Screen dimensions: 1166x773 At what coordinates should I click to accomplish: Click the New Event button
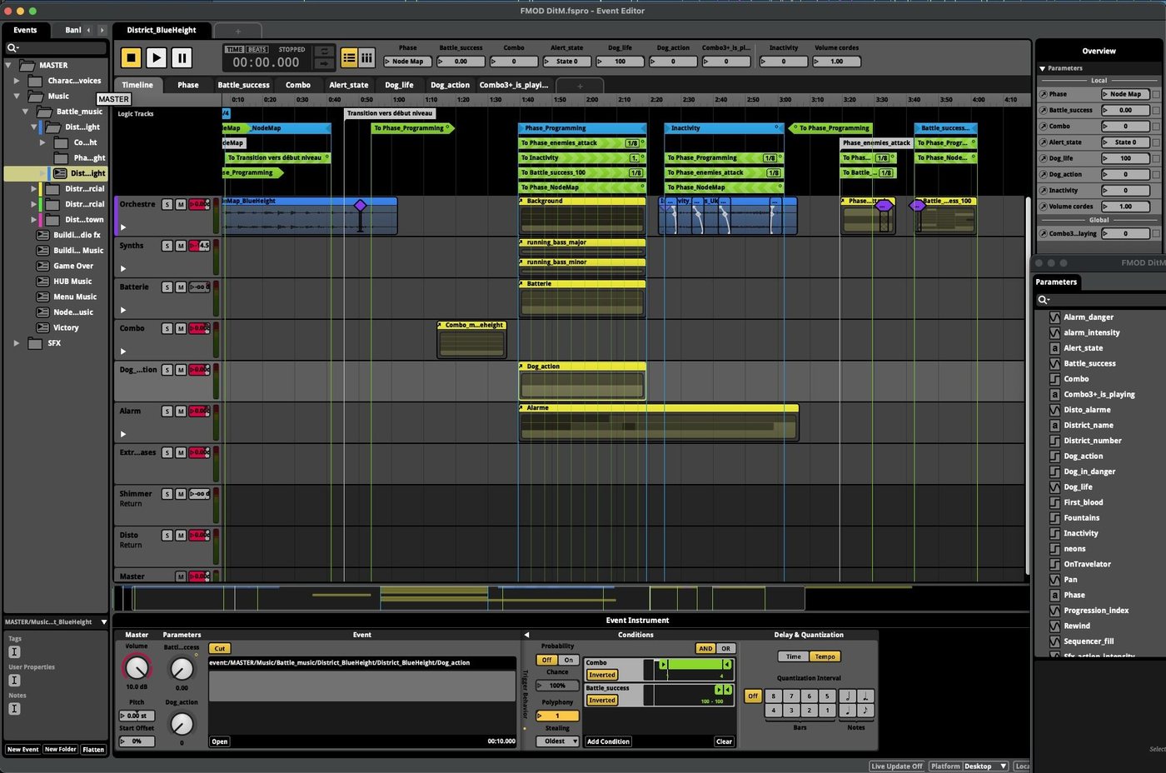coord(23,750)
